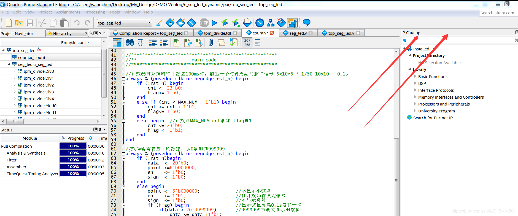Close the Project Navigator panel
Screen dimensions: 518x216
click(x=104, y=33)
